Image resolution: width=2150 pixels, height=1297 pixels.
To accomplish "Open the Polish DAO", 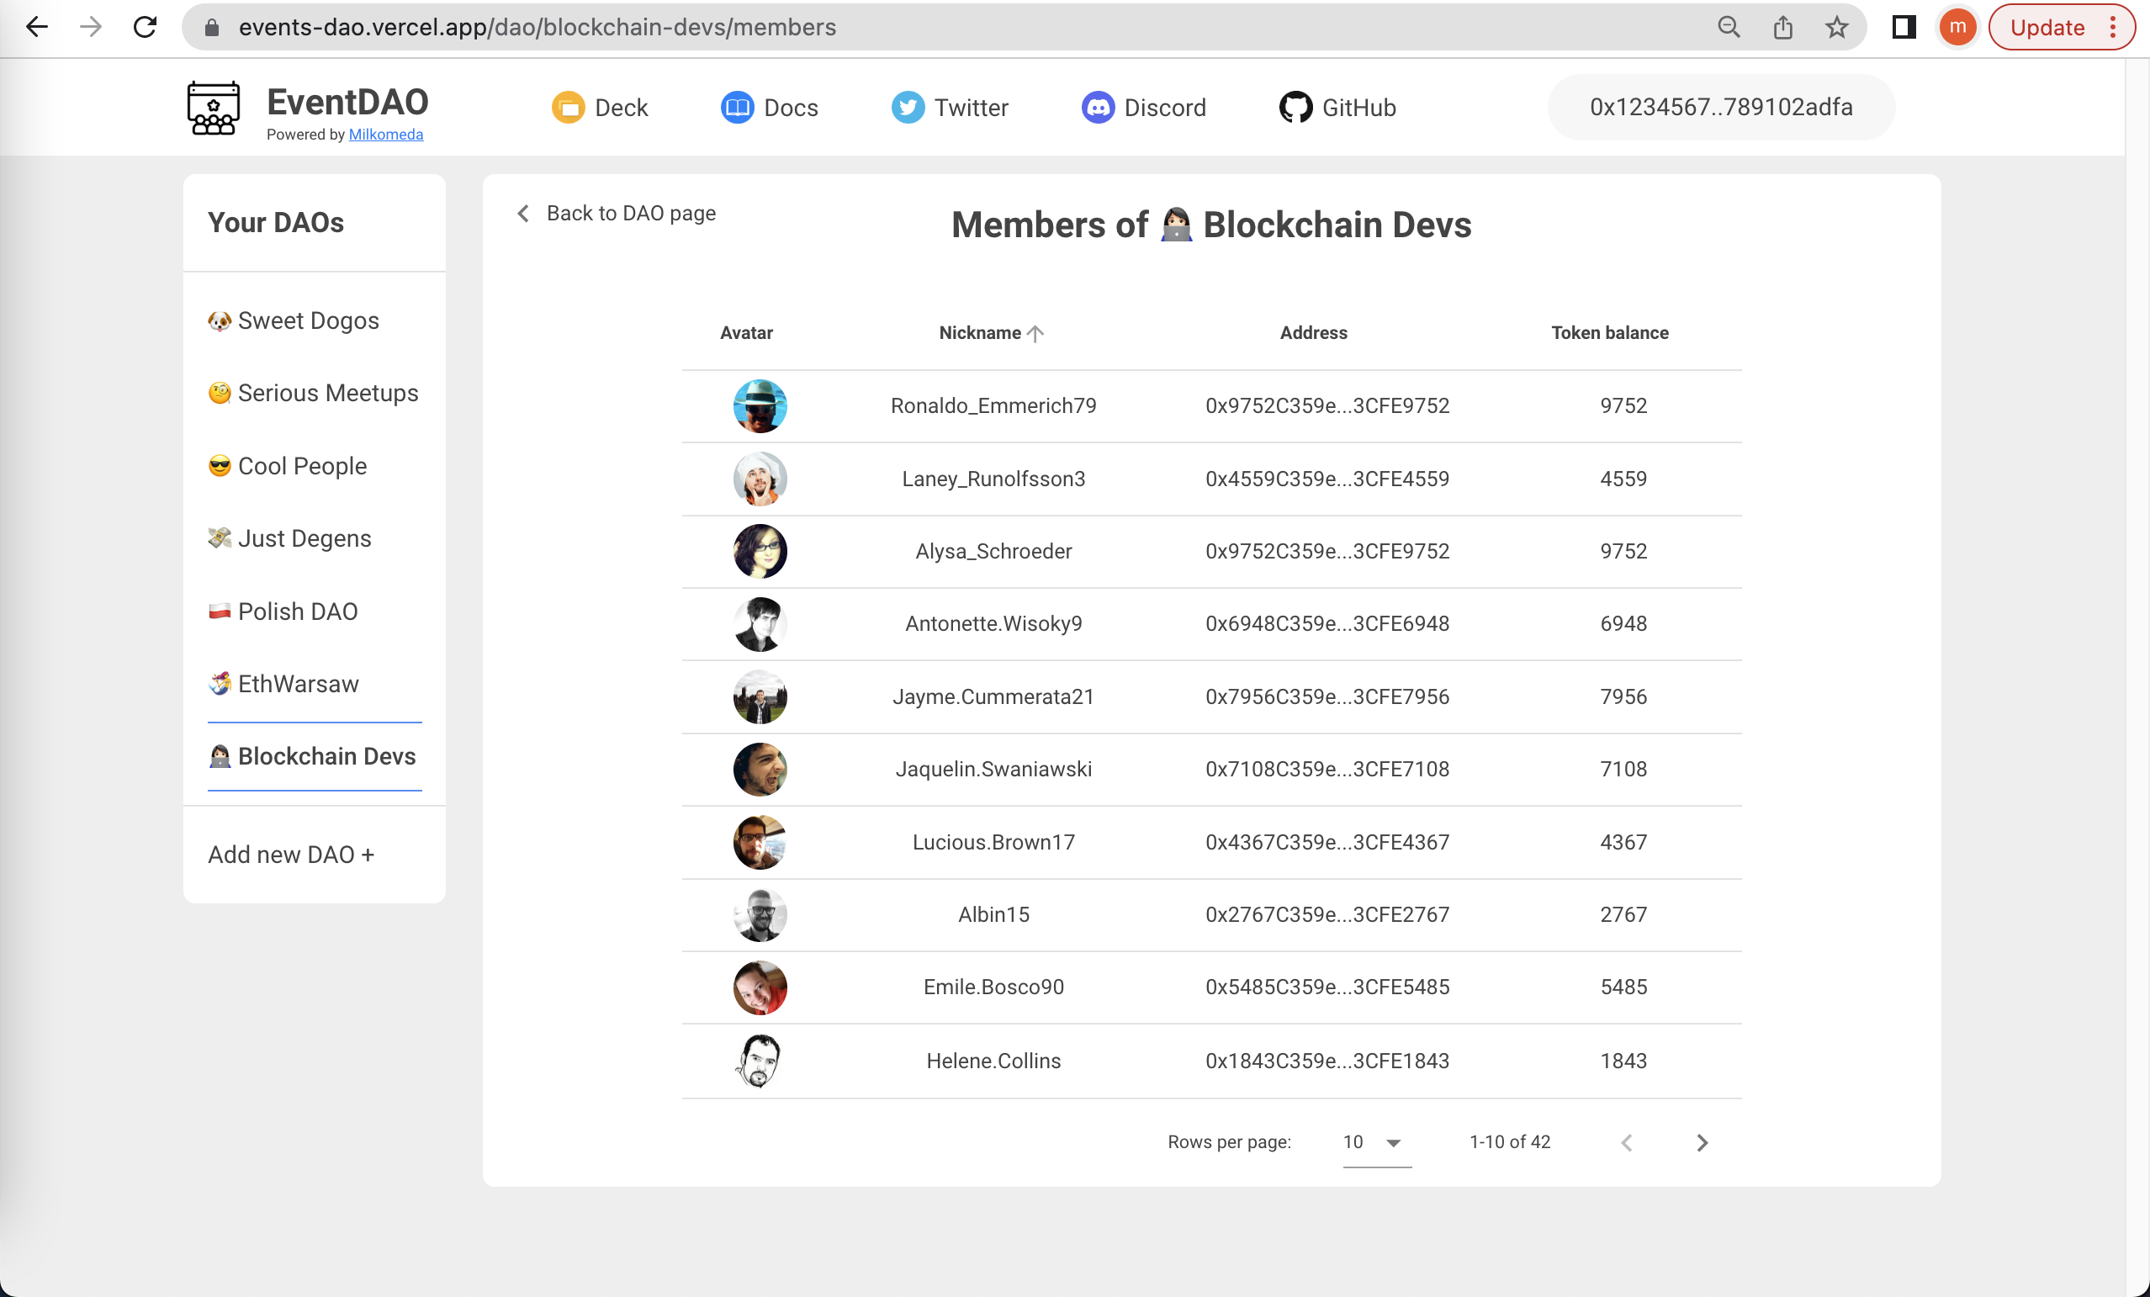I will [298, 611].
